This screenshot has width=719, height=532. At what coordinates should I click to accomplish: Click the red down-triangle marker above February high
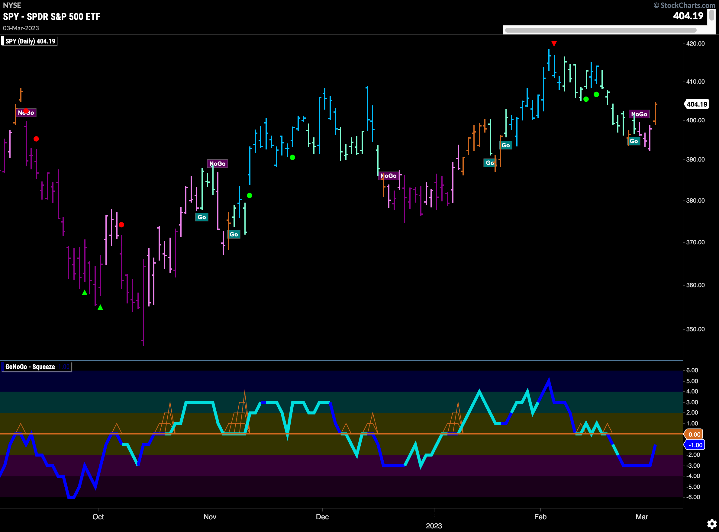tap(554, 43)
